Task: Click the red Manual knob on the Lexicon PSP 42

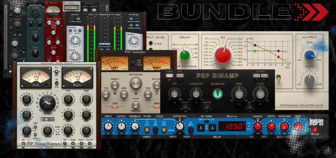Action: pos(257,126)
